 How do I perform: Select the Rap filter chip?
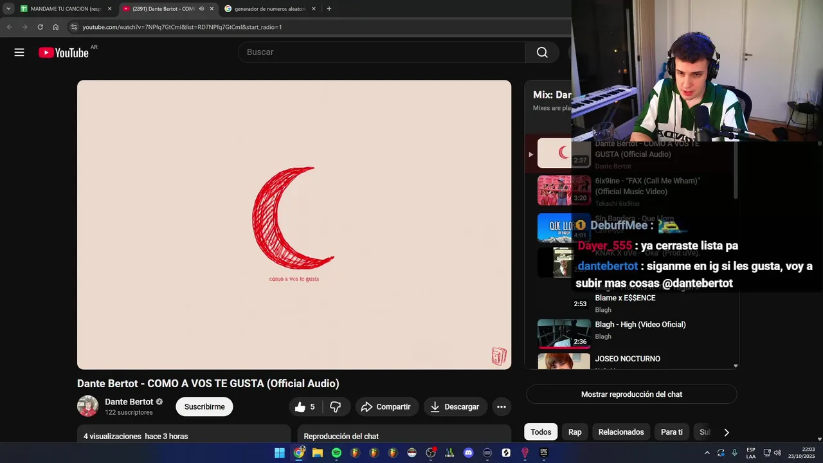575,432
